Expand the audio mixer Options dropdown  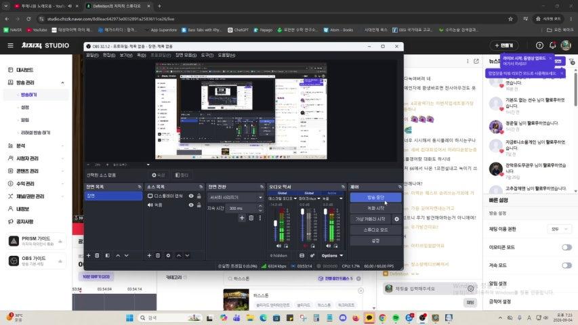pos(332,255)
